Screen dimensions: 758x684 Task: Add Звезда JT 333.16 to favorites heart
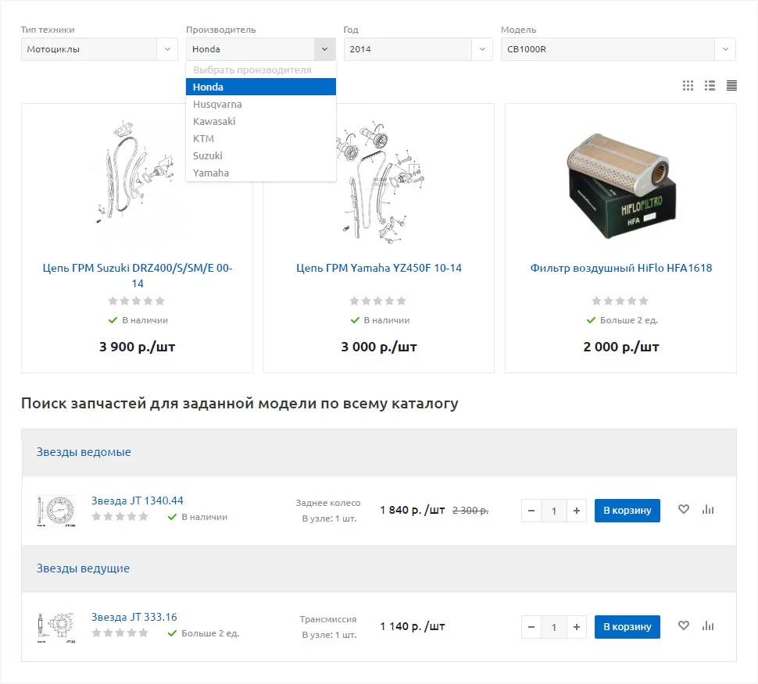click(684, 625)
